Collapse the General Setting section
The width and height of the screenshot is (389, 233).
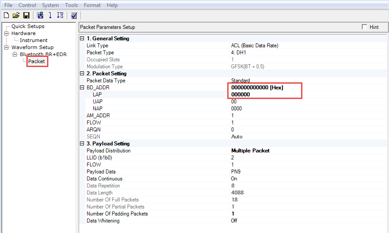coord(82,39)
